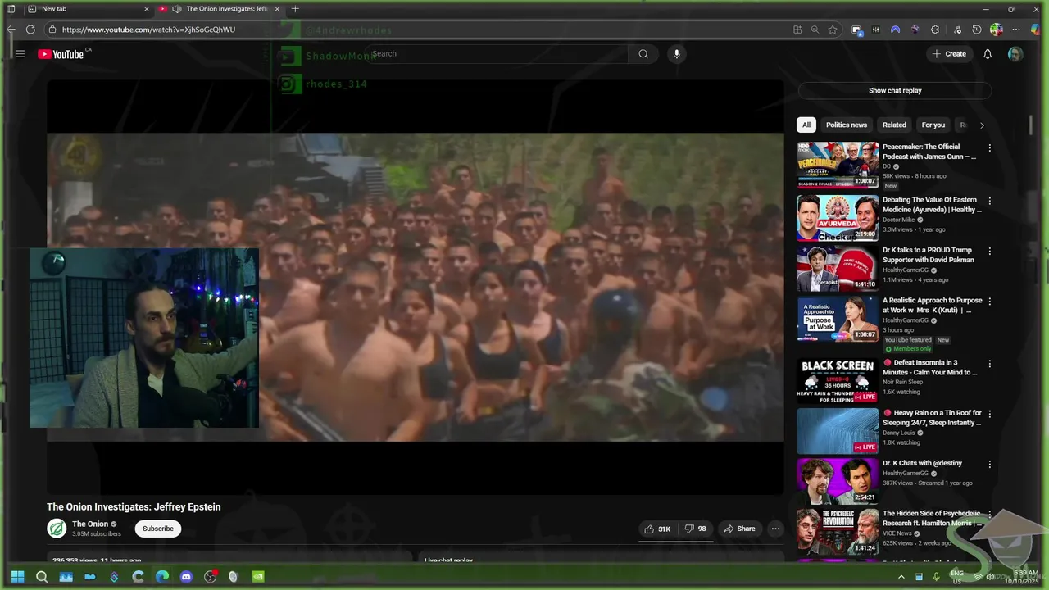Open The Onion channel name link
Image resolution: width=1049 pixels, height=590 pixels.
90,524
